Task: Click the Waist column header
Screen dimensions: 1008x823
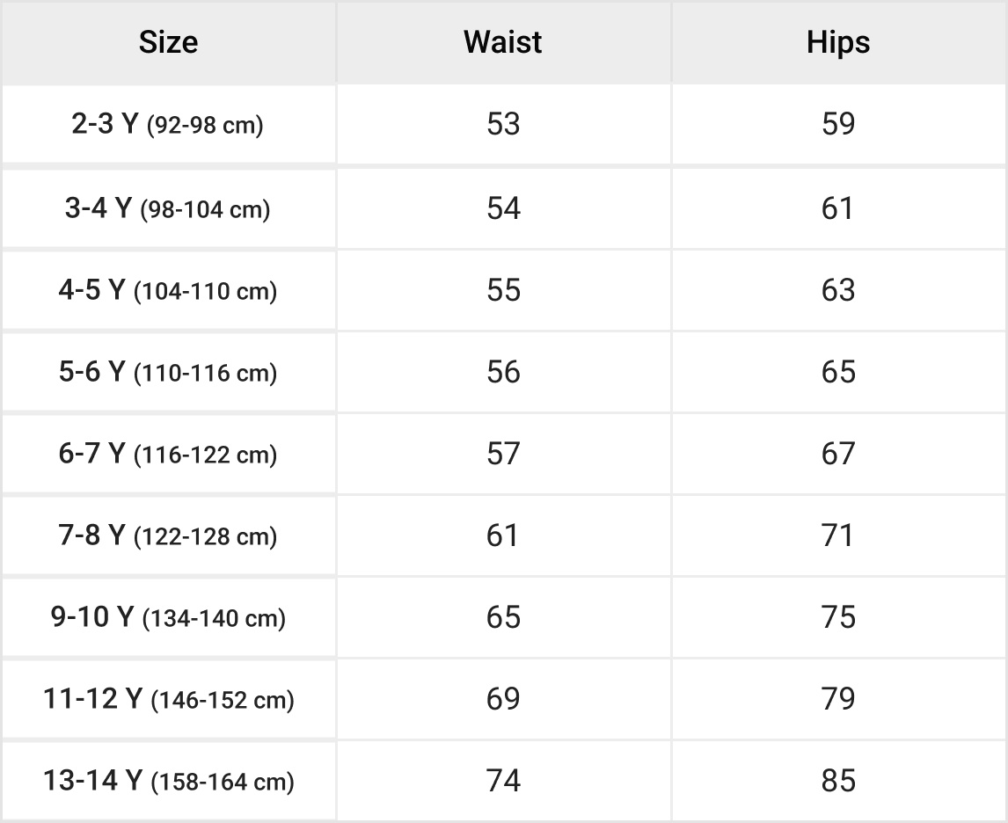Action: coord(503,42)
